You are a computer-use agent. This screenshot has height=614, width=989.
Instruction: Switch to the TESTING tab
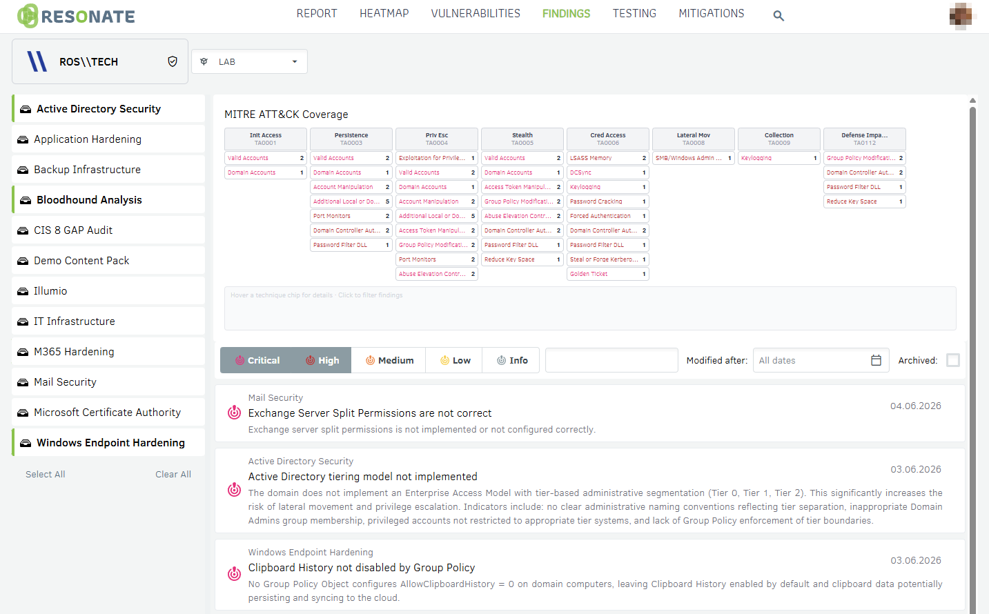click(634, 14)
